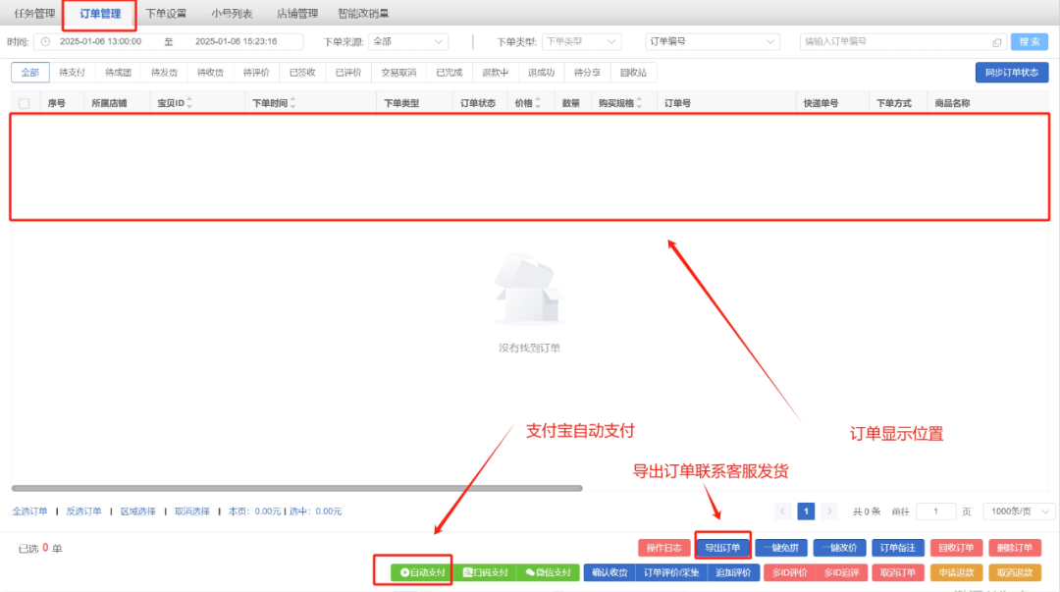Screen dimensions: 1060x592
Task: Switch to the 待发货 status tab
Action: (x=163, y=72)
